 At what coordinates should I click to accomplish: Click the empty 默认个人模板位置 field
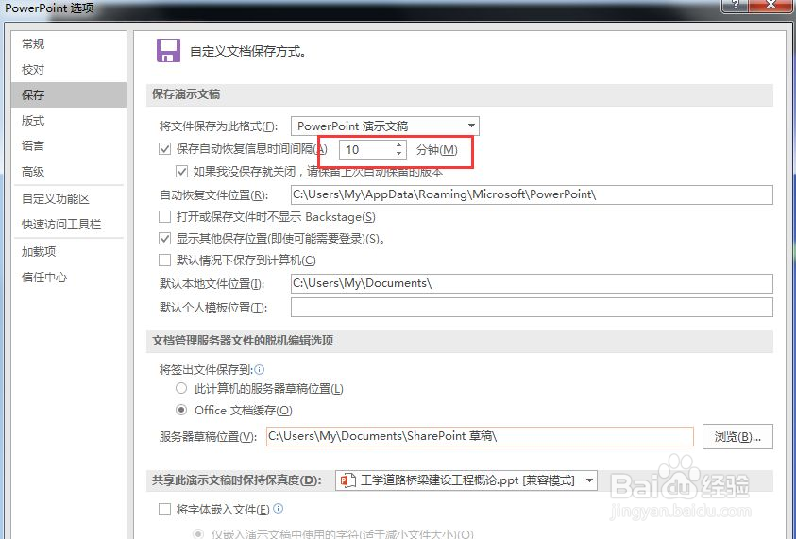coord(532,308)
